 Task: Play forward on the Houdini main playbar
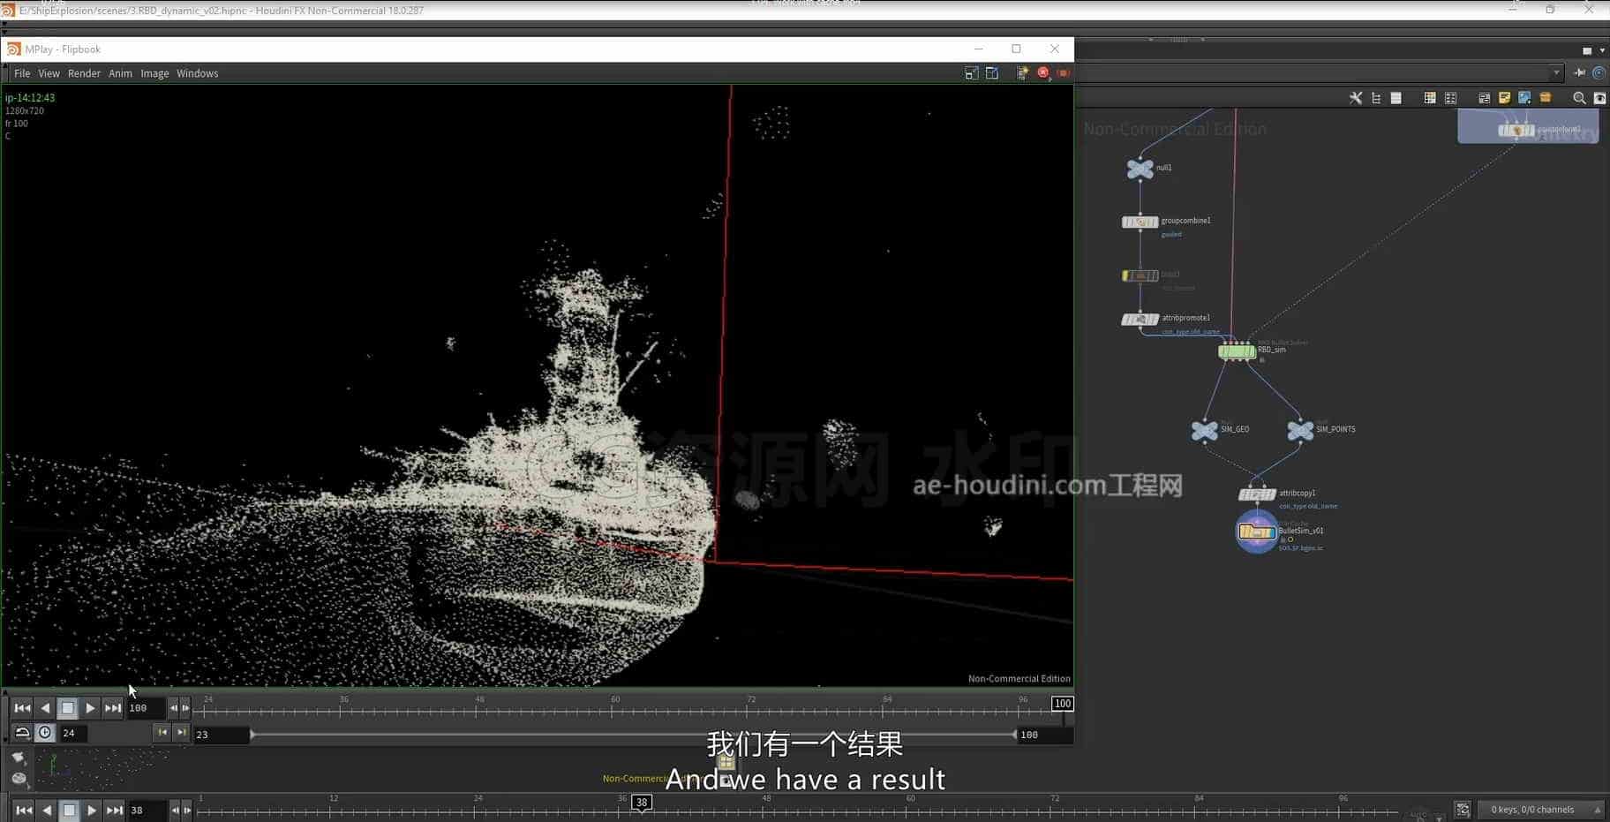click(92, 811)
